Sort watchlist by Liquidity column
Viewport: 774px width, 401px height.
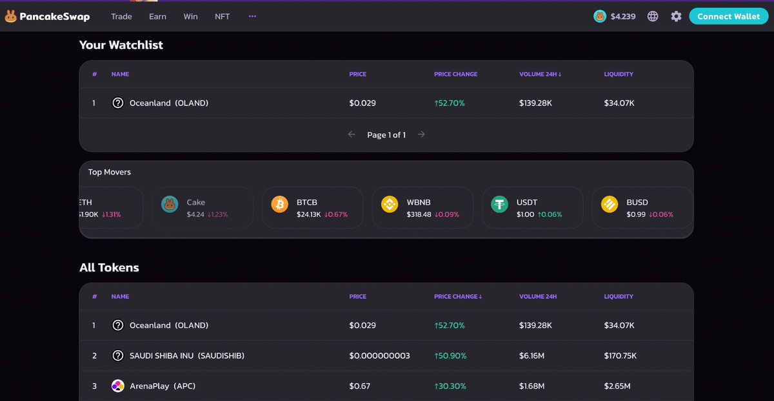619,74
